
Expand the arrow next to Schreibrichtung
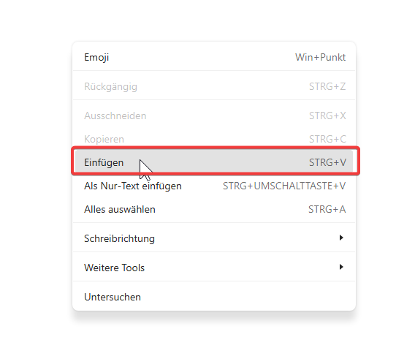341,238
